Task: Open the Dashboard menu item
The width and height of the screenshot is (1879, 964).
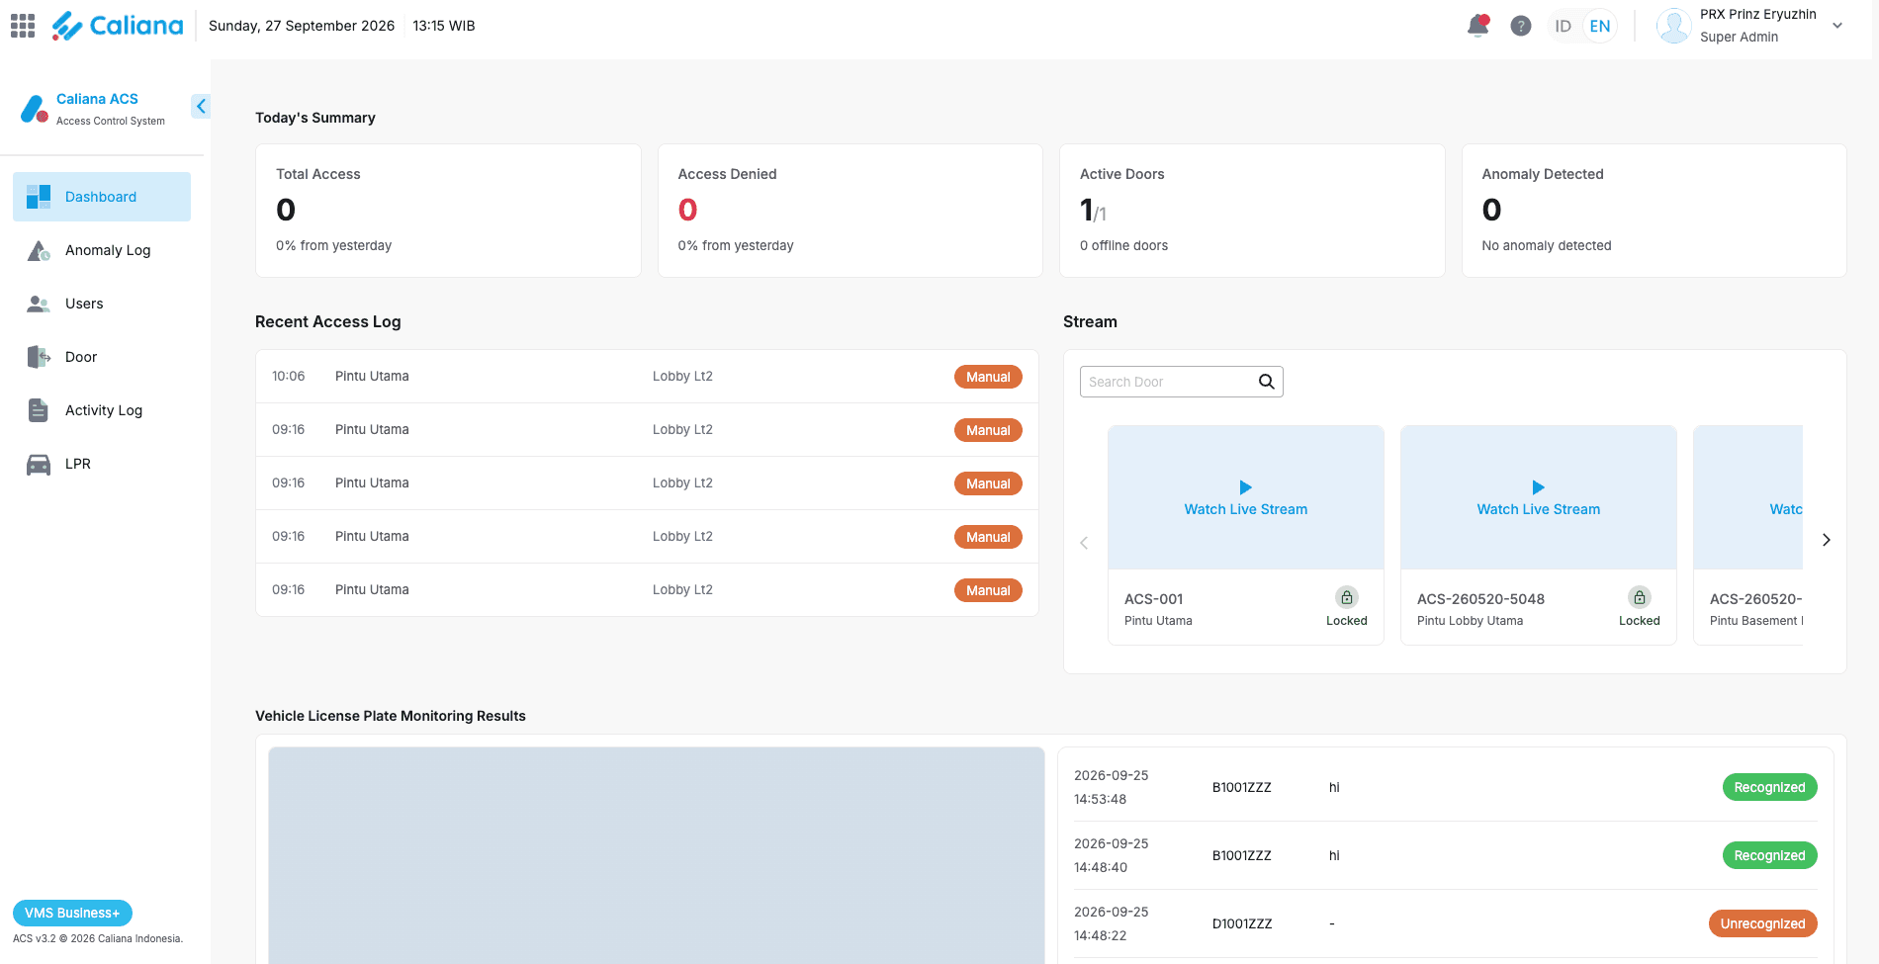Action: [102, 197]
